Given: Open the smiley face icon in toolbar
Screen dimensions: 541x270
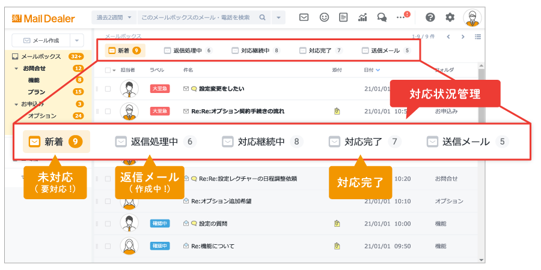Looking at the screenshot, I should pos(324,17).
